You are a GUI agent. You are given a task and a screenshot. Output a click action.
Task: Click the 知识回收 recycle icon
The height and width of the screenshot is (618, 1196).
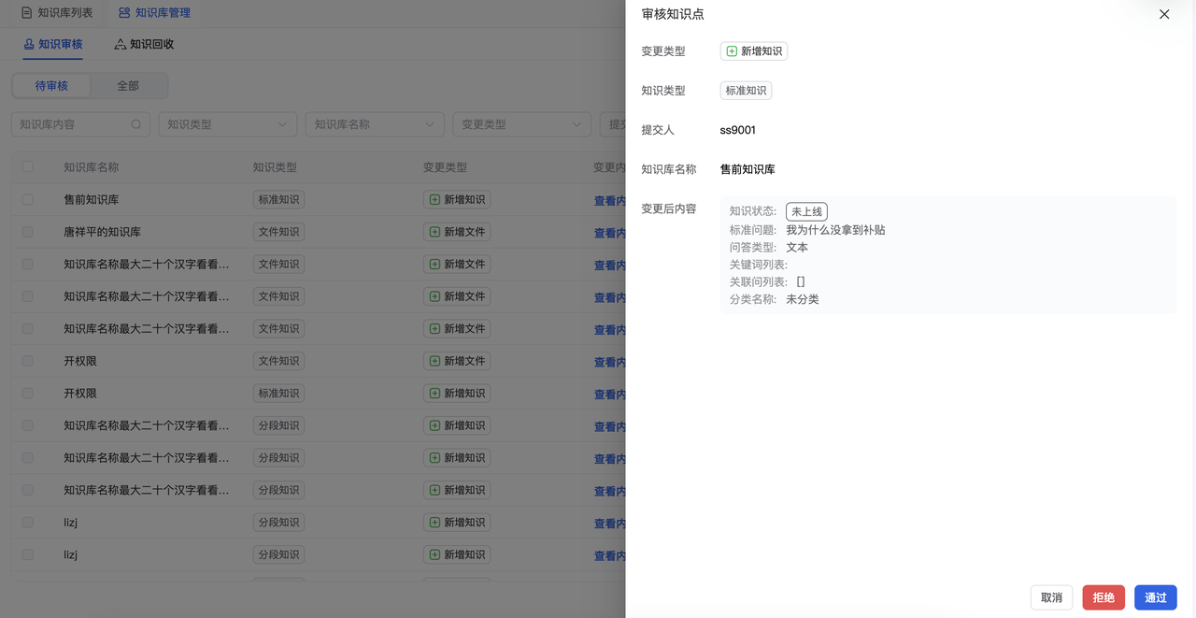[x=120, y=44]
